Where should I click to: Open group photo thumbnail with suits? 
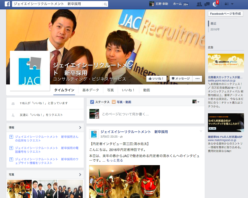pyautogui.click(x=45, y=189)
